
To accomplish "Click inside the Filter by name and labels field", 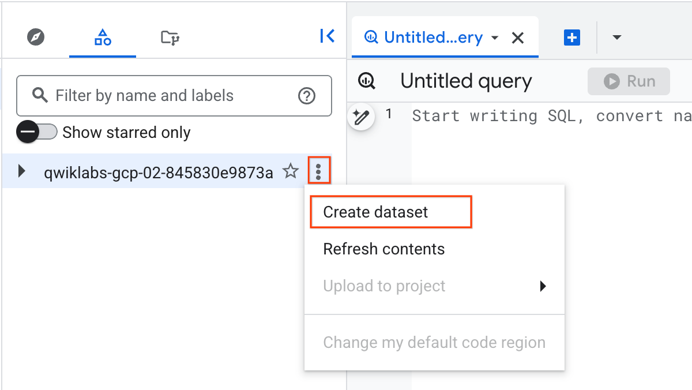I will (x=144, y=95).
